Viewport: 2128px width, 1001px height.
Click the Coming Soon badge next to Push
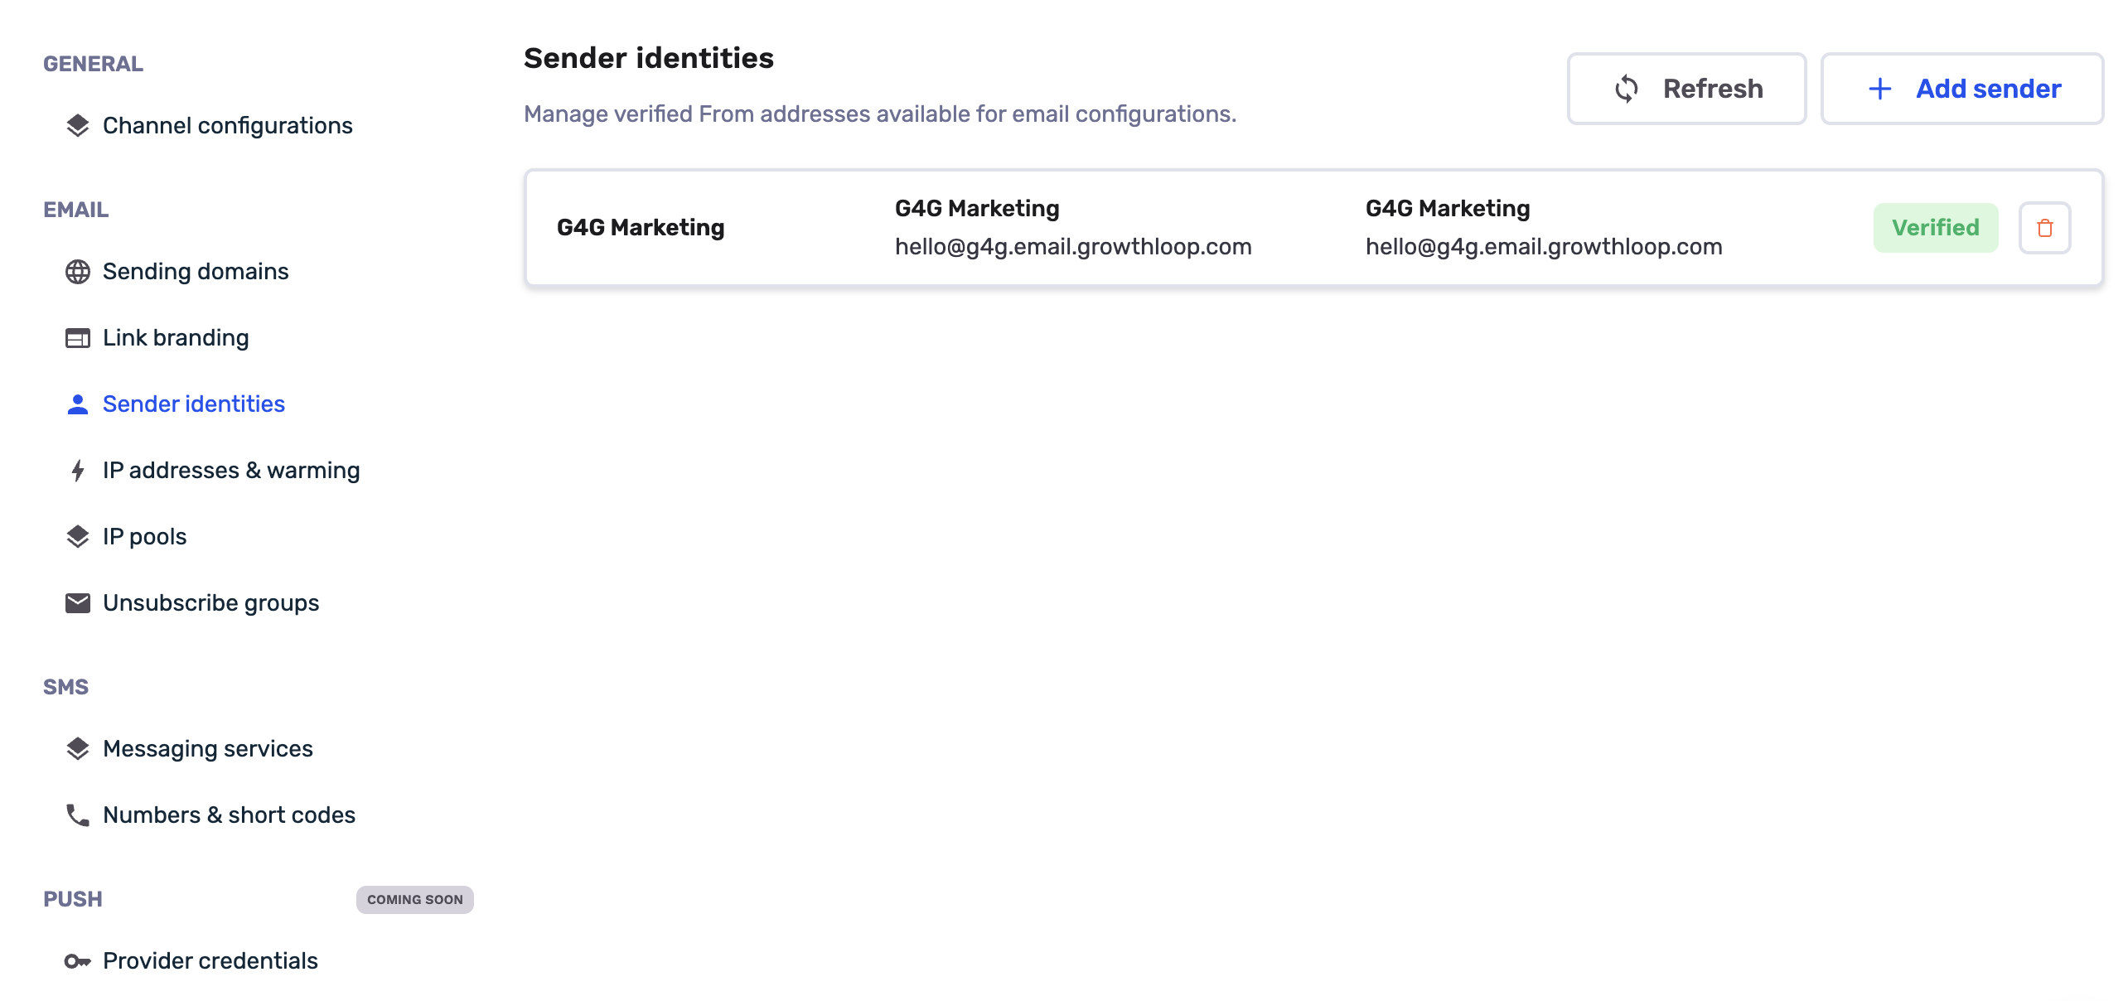[x=415, y=900]
